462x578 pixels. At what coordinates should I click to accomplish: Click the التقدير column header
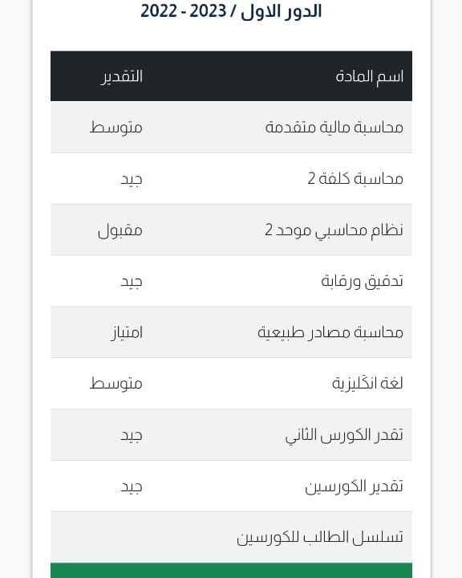[122, 76]
